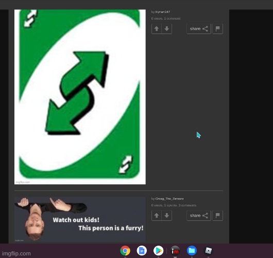Open Google Docs from the shelf
This screenshot has height=258, width=273.
pos(142,251)
